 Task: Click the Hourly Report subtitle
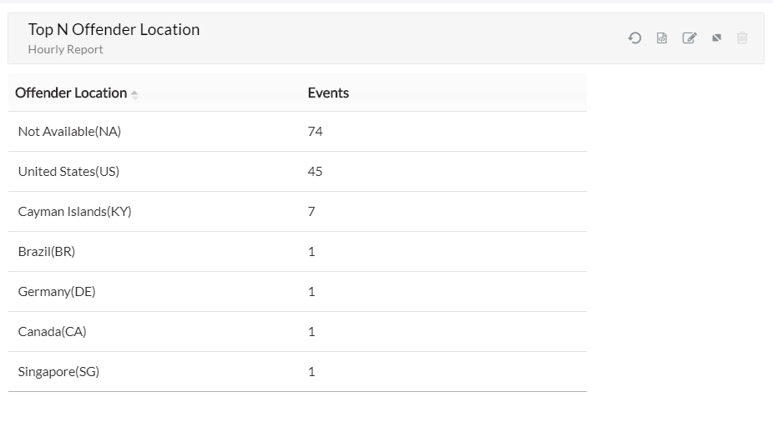65,49
